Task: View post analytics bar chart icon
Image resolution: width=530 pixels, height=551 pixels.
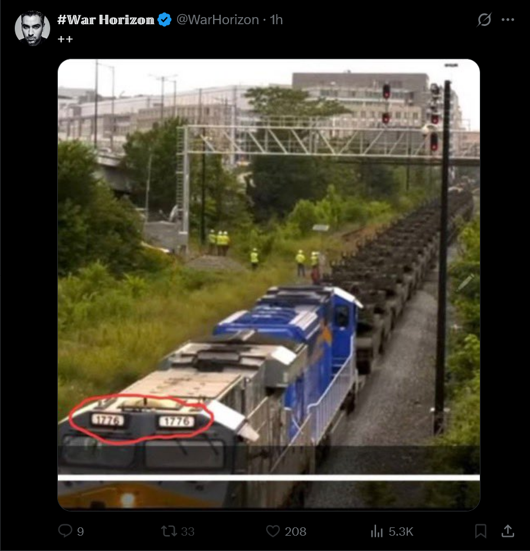Action: click(377, 531)
